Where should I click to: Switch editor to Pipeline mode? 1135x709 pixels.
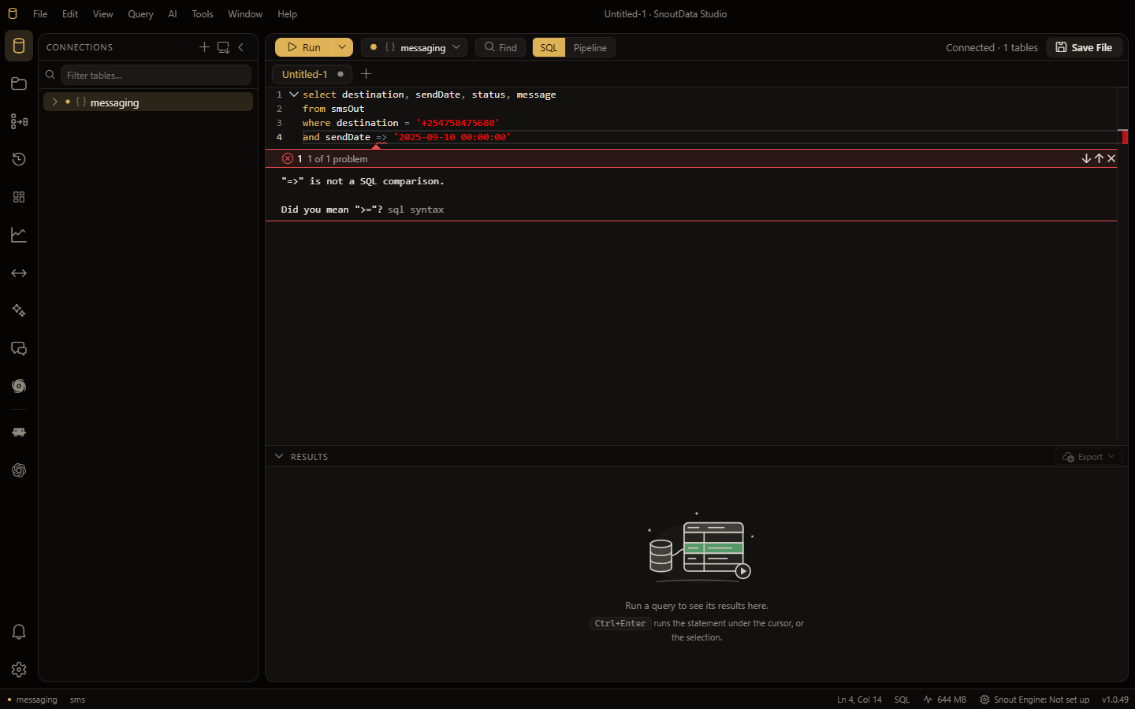[x=590, y=47]
